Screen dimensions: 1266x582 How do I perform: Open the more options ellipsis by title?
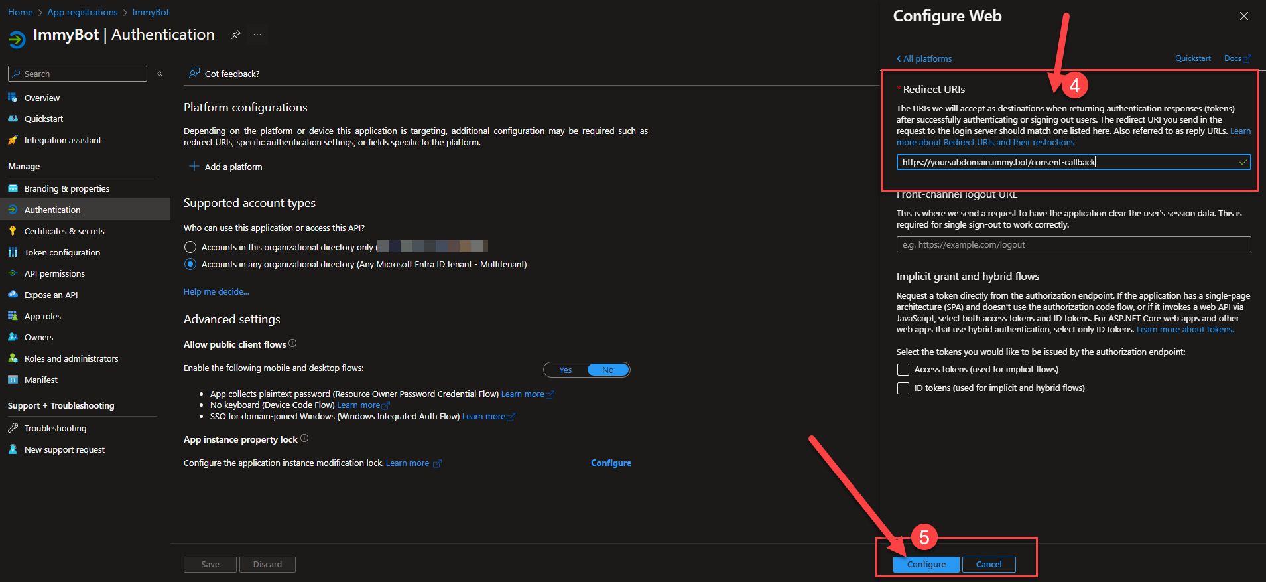(257, 35)
